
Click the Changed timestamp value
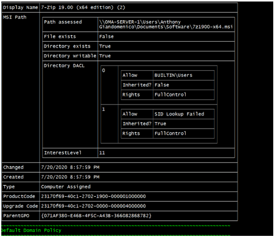tap(71, 167)
